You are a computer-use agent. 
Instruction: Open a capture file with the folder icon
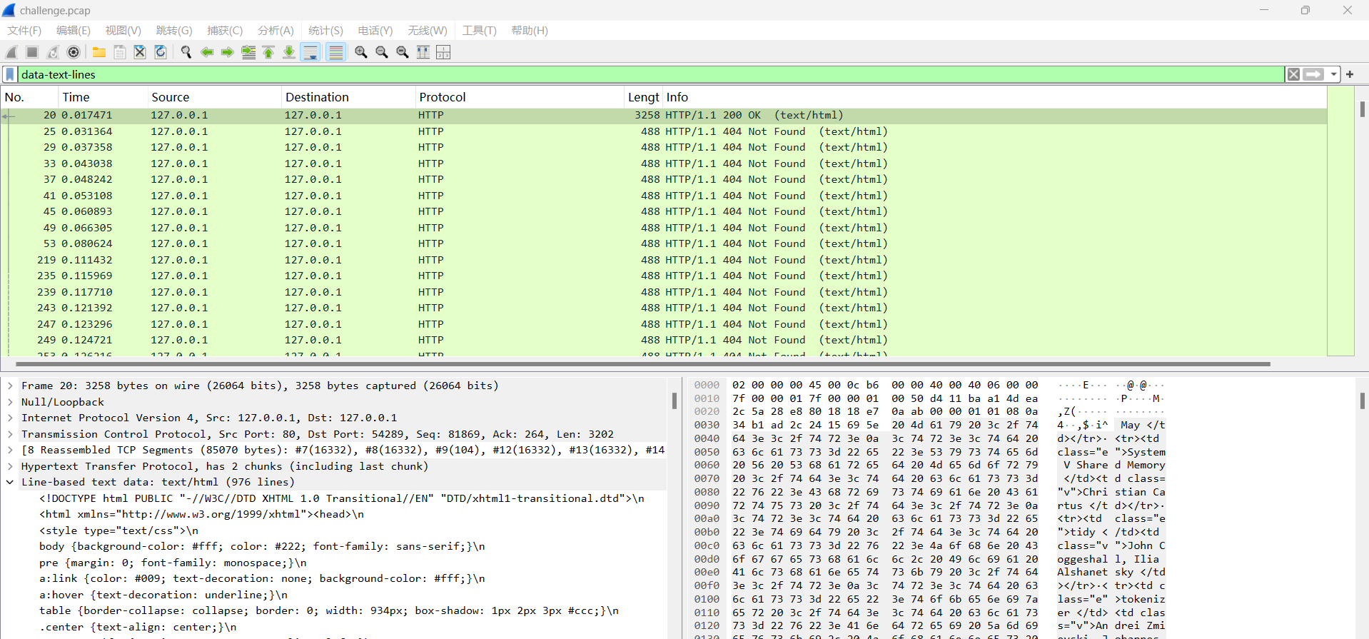pyautogui.click(x=99, y=52)
